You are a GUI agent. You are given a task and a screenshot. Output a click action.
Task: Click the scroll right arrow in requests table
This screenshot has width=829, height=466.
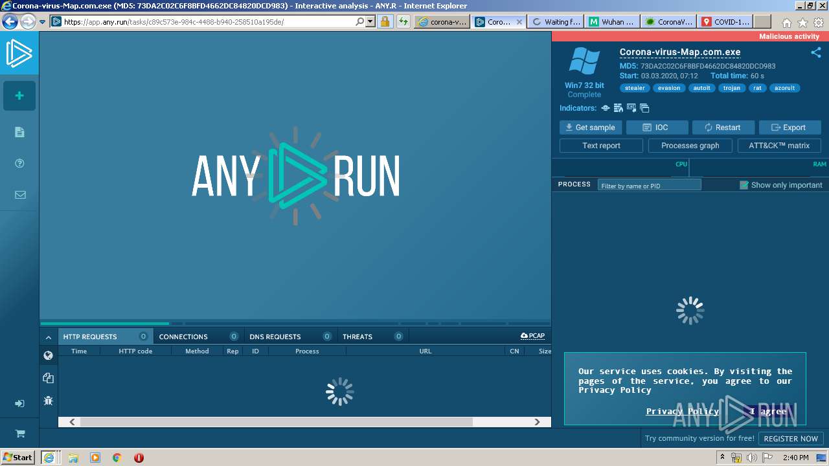pyautogui.click(x=537, y=422)
